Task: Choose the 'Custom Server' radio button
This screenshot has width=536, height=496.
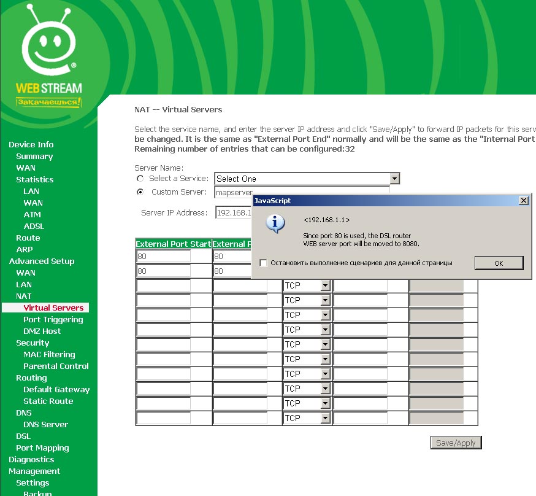Action: [x=140, y=192]
